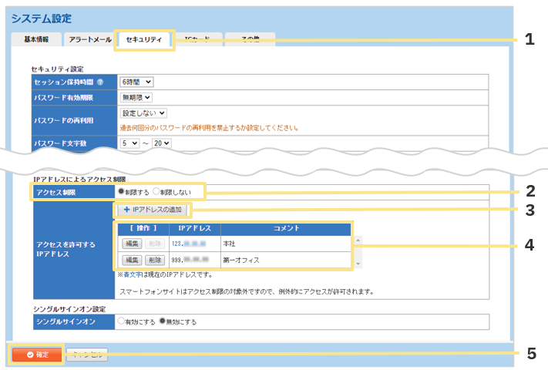The image size is (548, 370).
Task: Open the セッション保持時間 dropdown showing 6時間
Action: pos(136,82)
